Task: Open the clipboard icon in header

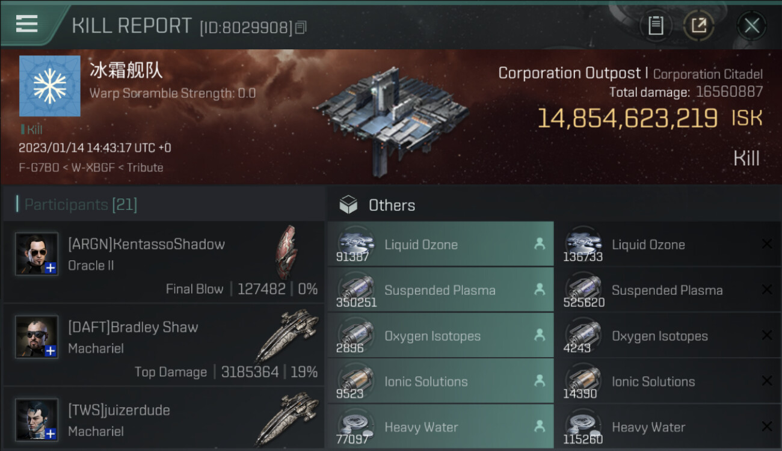Action: pos(655,25)
